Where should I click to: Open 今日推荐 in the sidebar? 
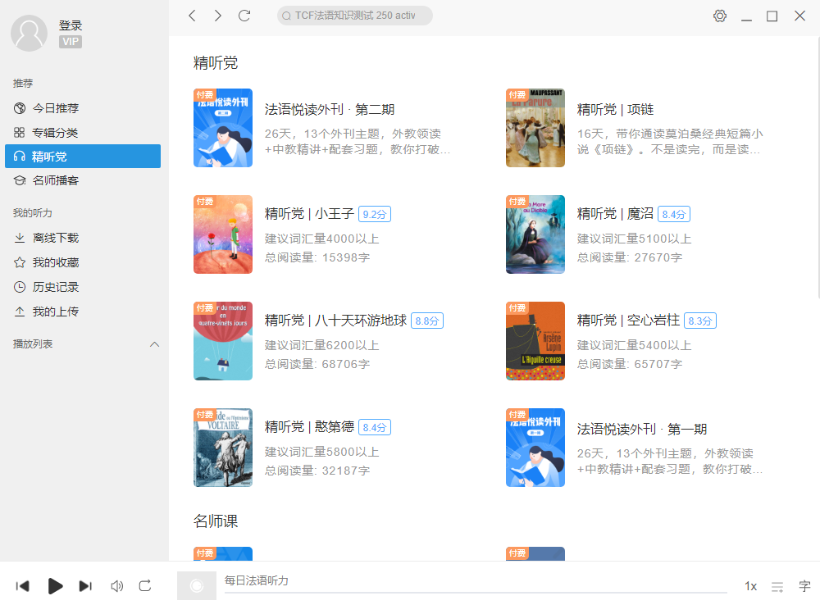[x=56, y=108]
